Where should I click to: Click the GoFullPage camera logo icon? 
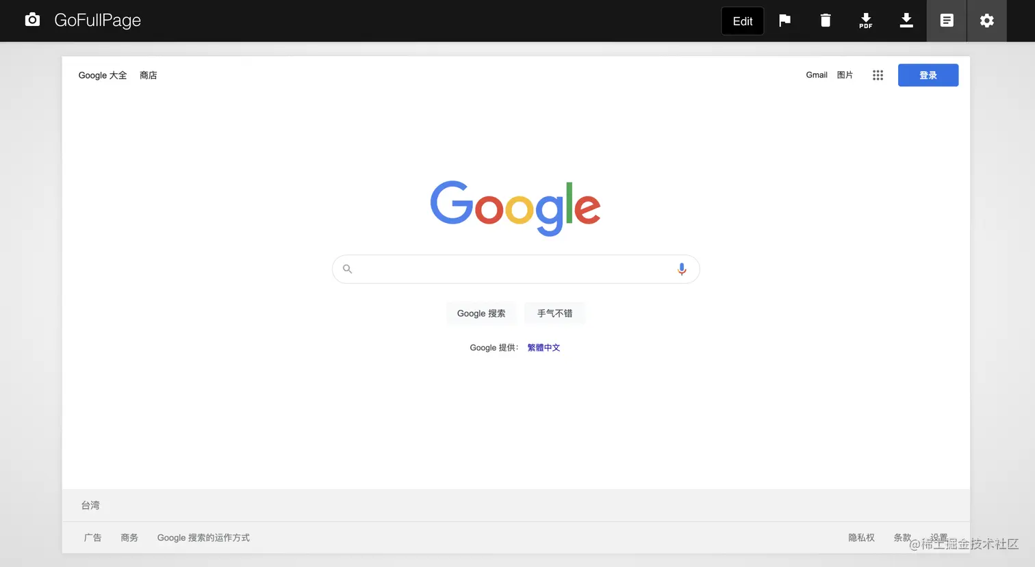32,20
